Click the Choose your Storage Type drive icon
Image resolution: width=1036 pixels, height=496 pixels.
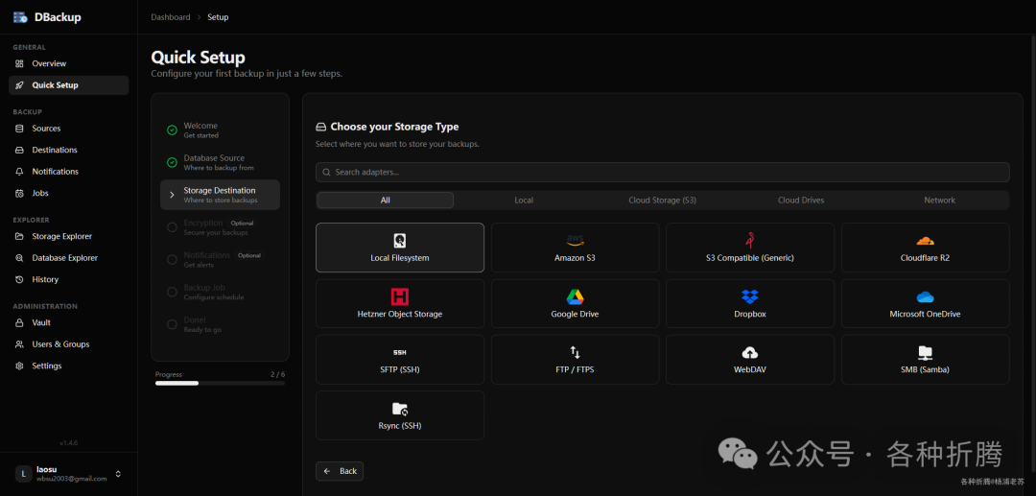[321, 127]
